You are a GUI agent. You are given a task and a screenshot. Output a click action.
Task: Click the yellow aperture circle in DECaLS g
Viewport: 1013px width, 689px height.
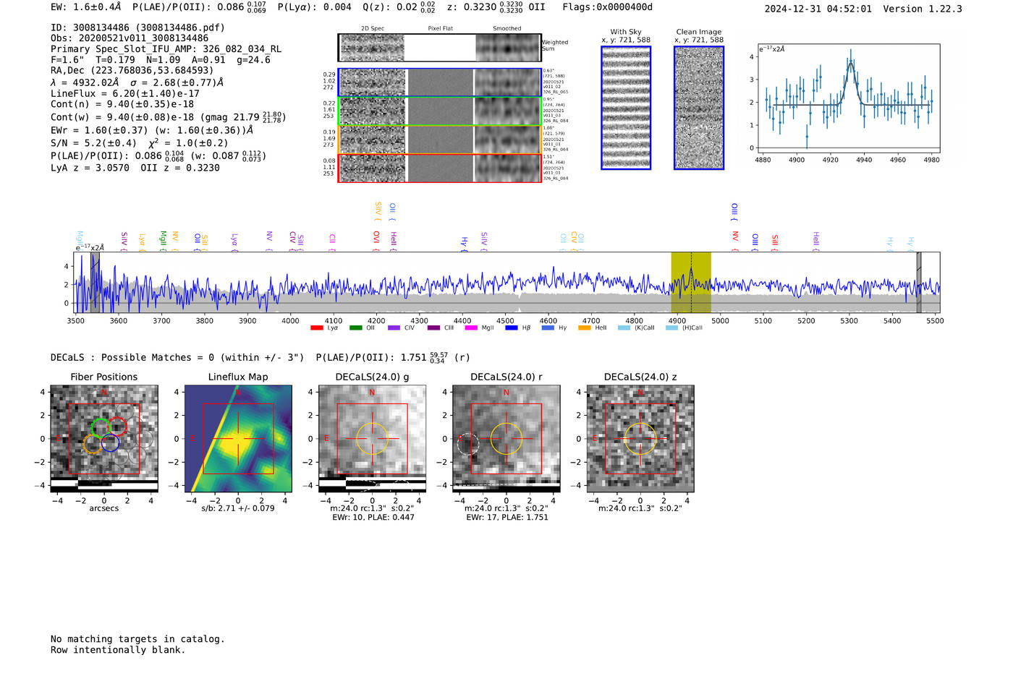[x=372, y=439]
